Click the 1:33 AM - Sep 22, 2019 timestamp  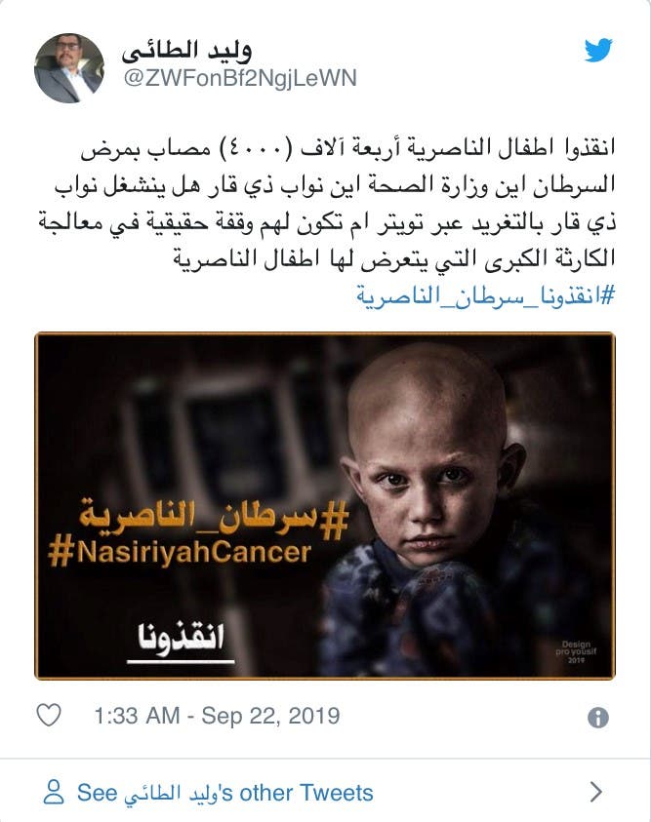(x=217, y=716)
